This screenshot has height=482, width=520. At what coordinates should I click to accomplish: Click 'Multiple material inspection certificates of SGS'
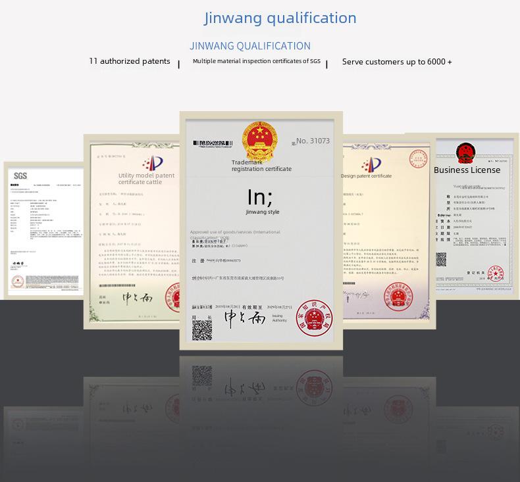click(x=257, y=61)
